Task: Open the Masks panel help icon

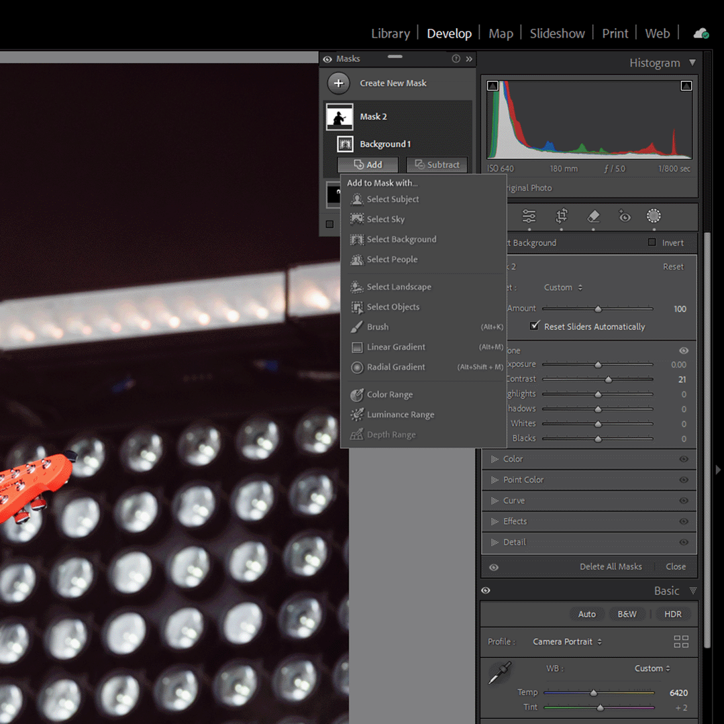Action: (x=456, y=58)
